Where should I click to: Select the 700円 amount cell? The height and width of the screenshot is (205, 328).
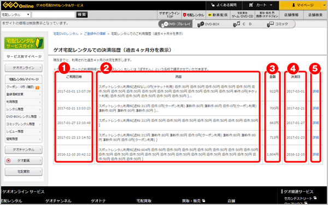click(274, 108)
